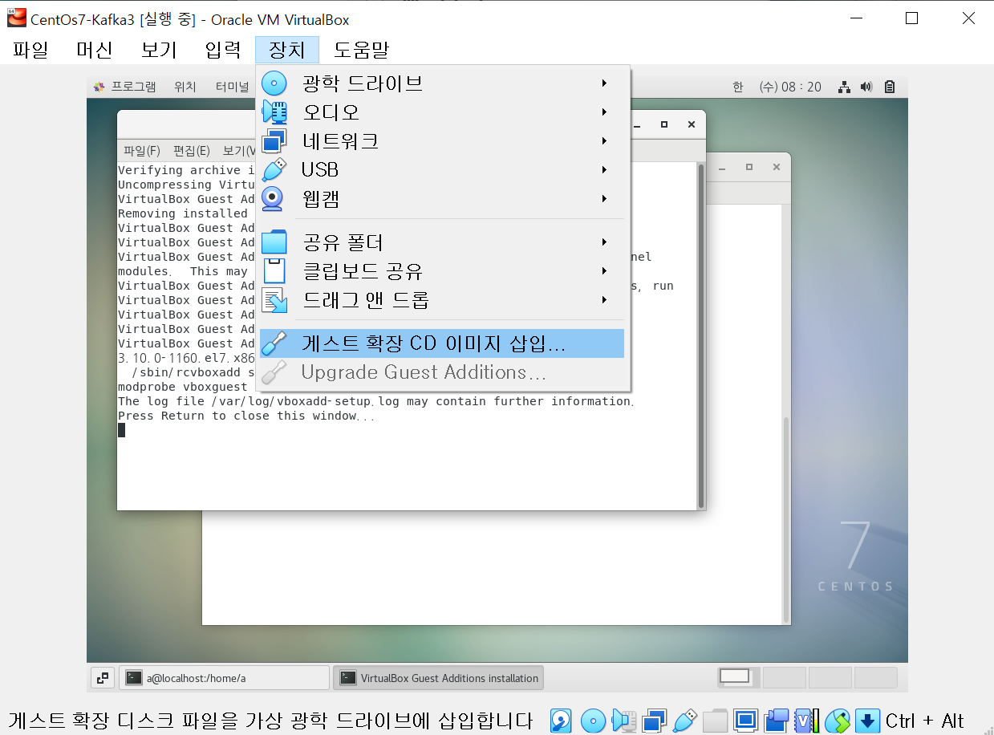The width and height of the screenshot is (994, 735).
Task: Open 편집(E) menu in guest terminal
Action: 192,151
